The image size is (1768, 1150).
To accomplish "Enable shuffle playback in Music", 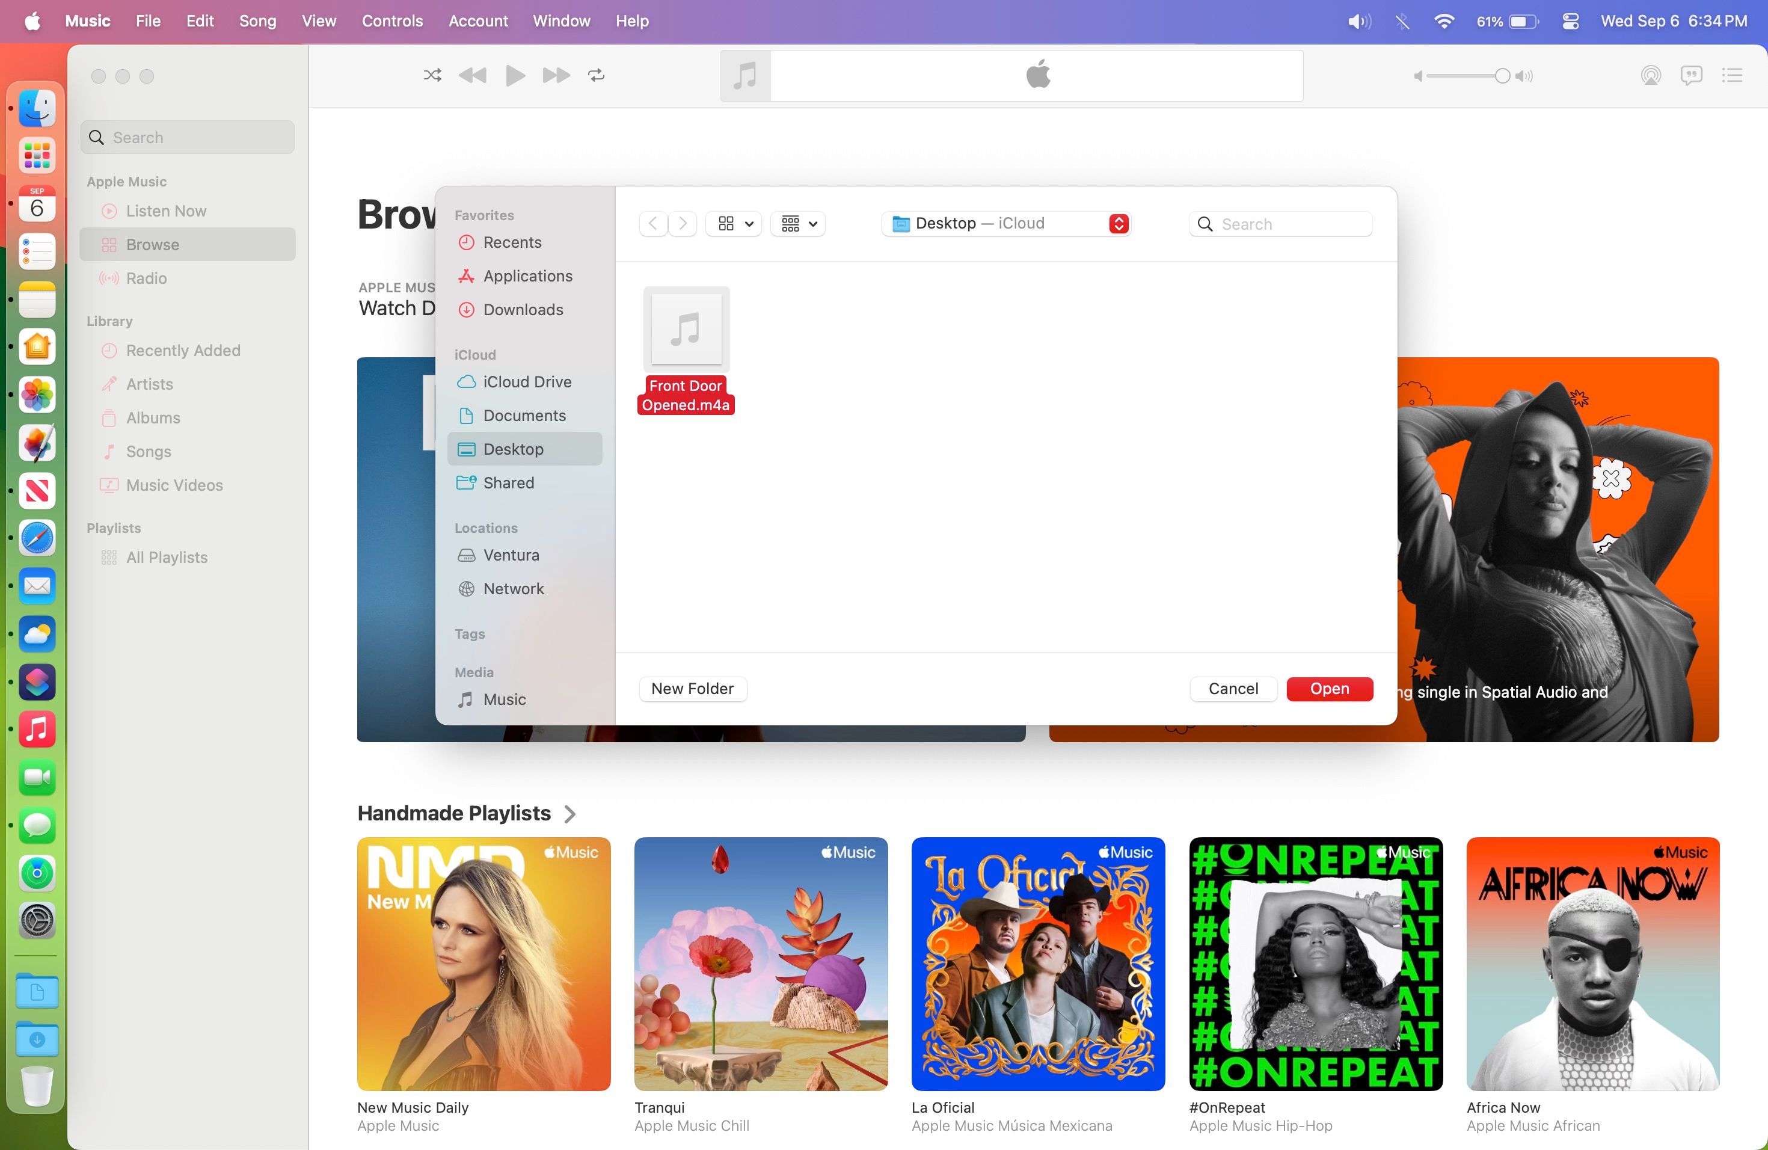I will (432, 75).
